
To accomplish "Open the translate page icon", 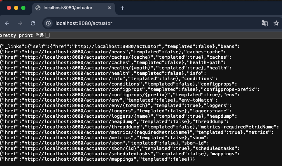I will [264, 23].
